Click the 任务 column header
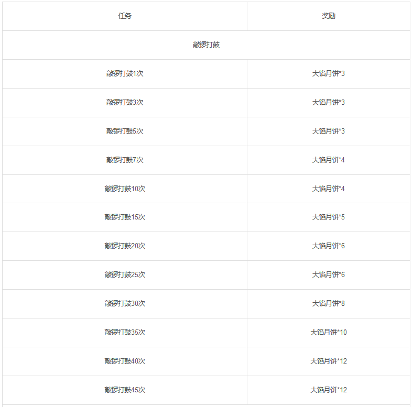 [x=125, y=16]
